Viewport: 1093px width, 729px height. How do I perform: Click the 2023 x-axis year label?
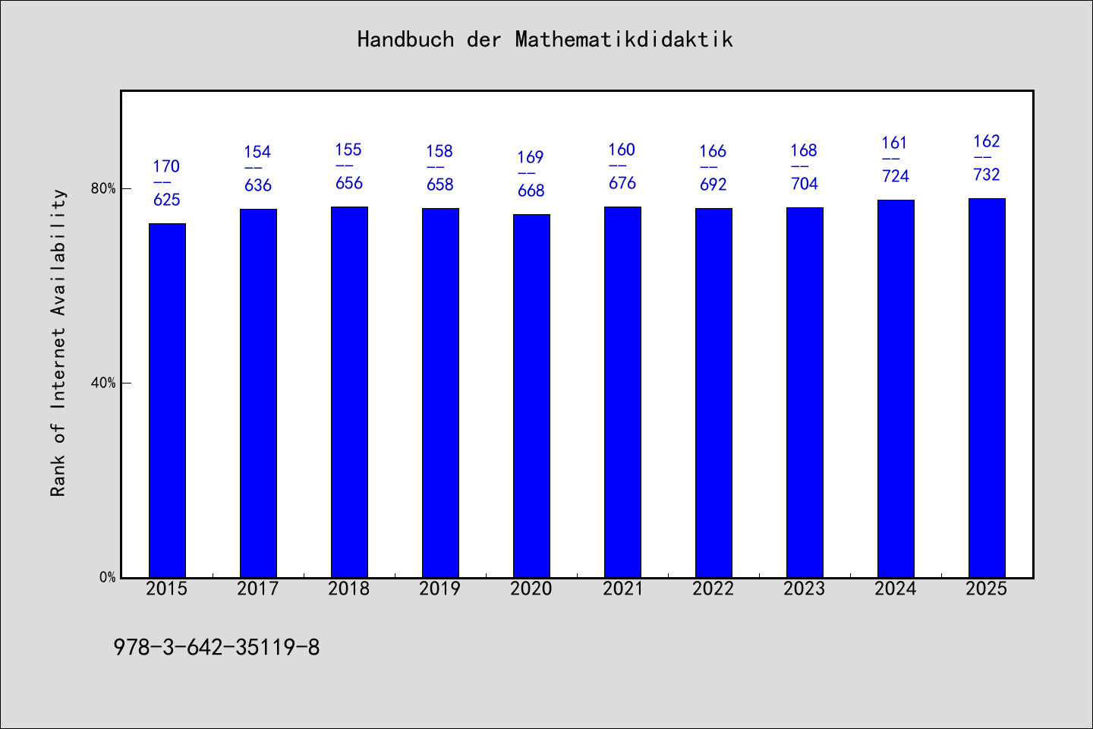point(805,589)
